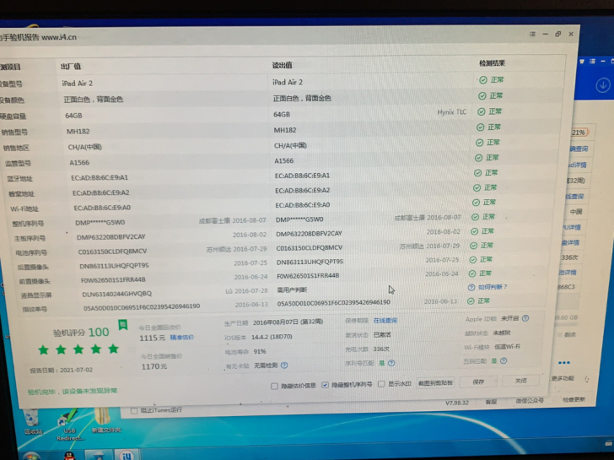Screen dimensions: 614x460
Task: Click the help icon beside 五码匹配 是
Action: (x=504, y=360)
